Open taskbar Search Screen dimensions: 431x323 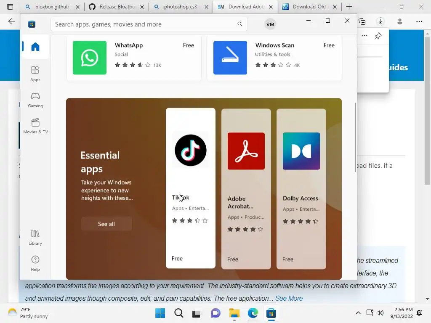click(x=178, y=313)
